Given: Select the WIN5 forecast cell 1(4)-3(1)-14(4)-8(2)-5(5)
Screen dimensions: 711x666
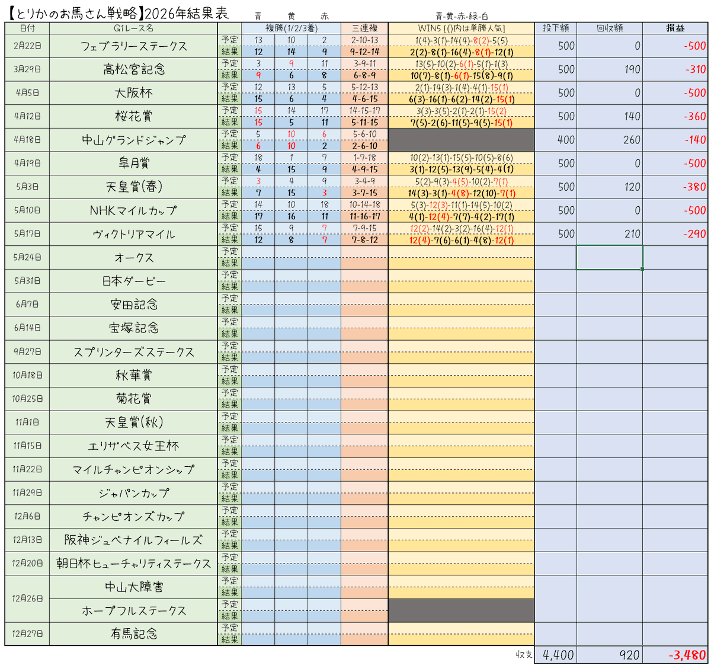Looking at the screenshot, I should click(461, 40).
